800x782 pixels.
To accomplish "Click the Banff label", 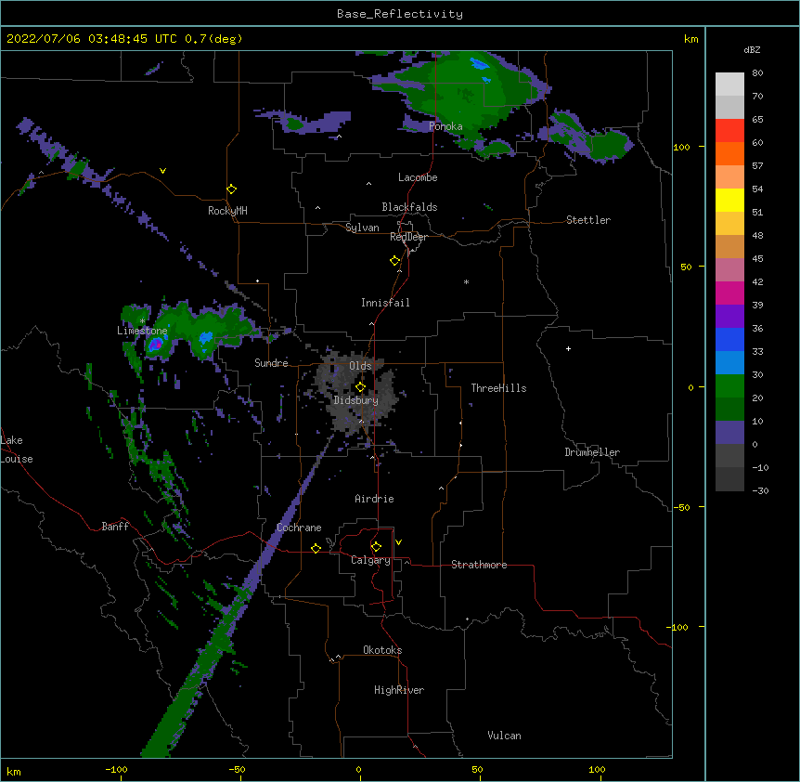I will 115,527.
